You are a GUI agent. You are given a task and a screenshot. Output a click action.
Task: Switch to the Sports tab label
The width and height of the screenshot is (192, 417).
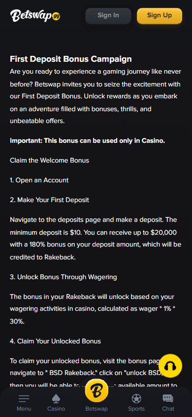(x=136, y=409)
